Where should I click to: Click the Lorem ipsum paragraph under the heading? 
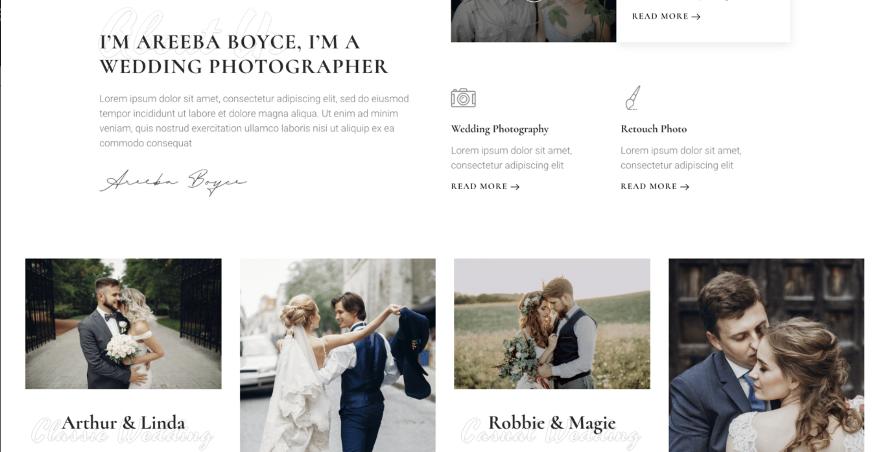pos(254,121)
